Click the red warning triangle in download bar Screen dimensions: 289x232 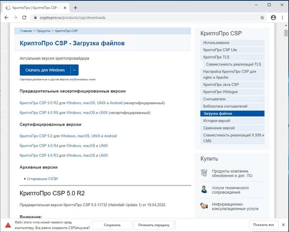coord(8,225)
